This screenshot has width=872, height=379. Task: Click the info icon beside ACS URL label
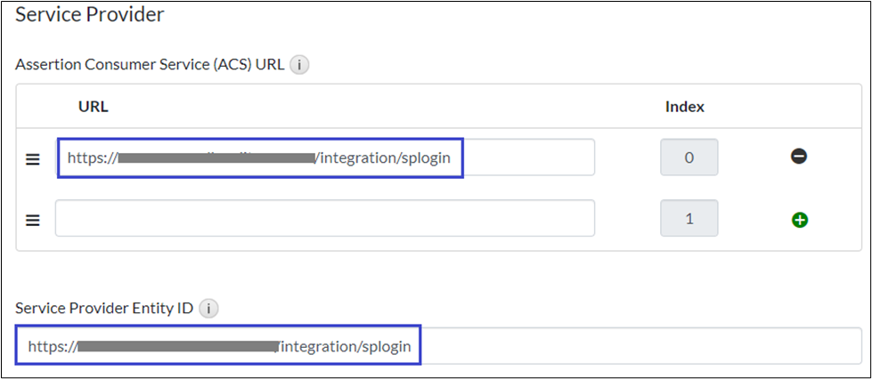click(x=300, y=65)
